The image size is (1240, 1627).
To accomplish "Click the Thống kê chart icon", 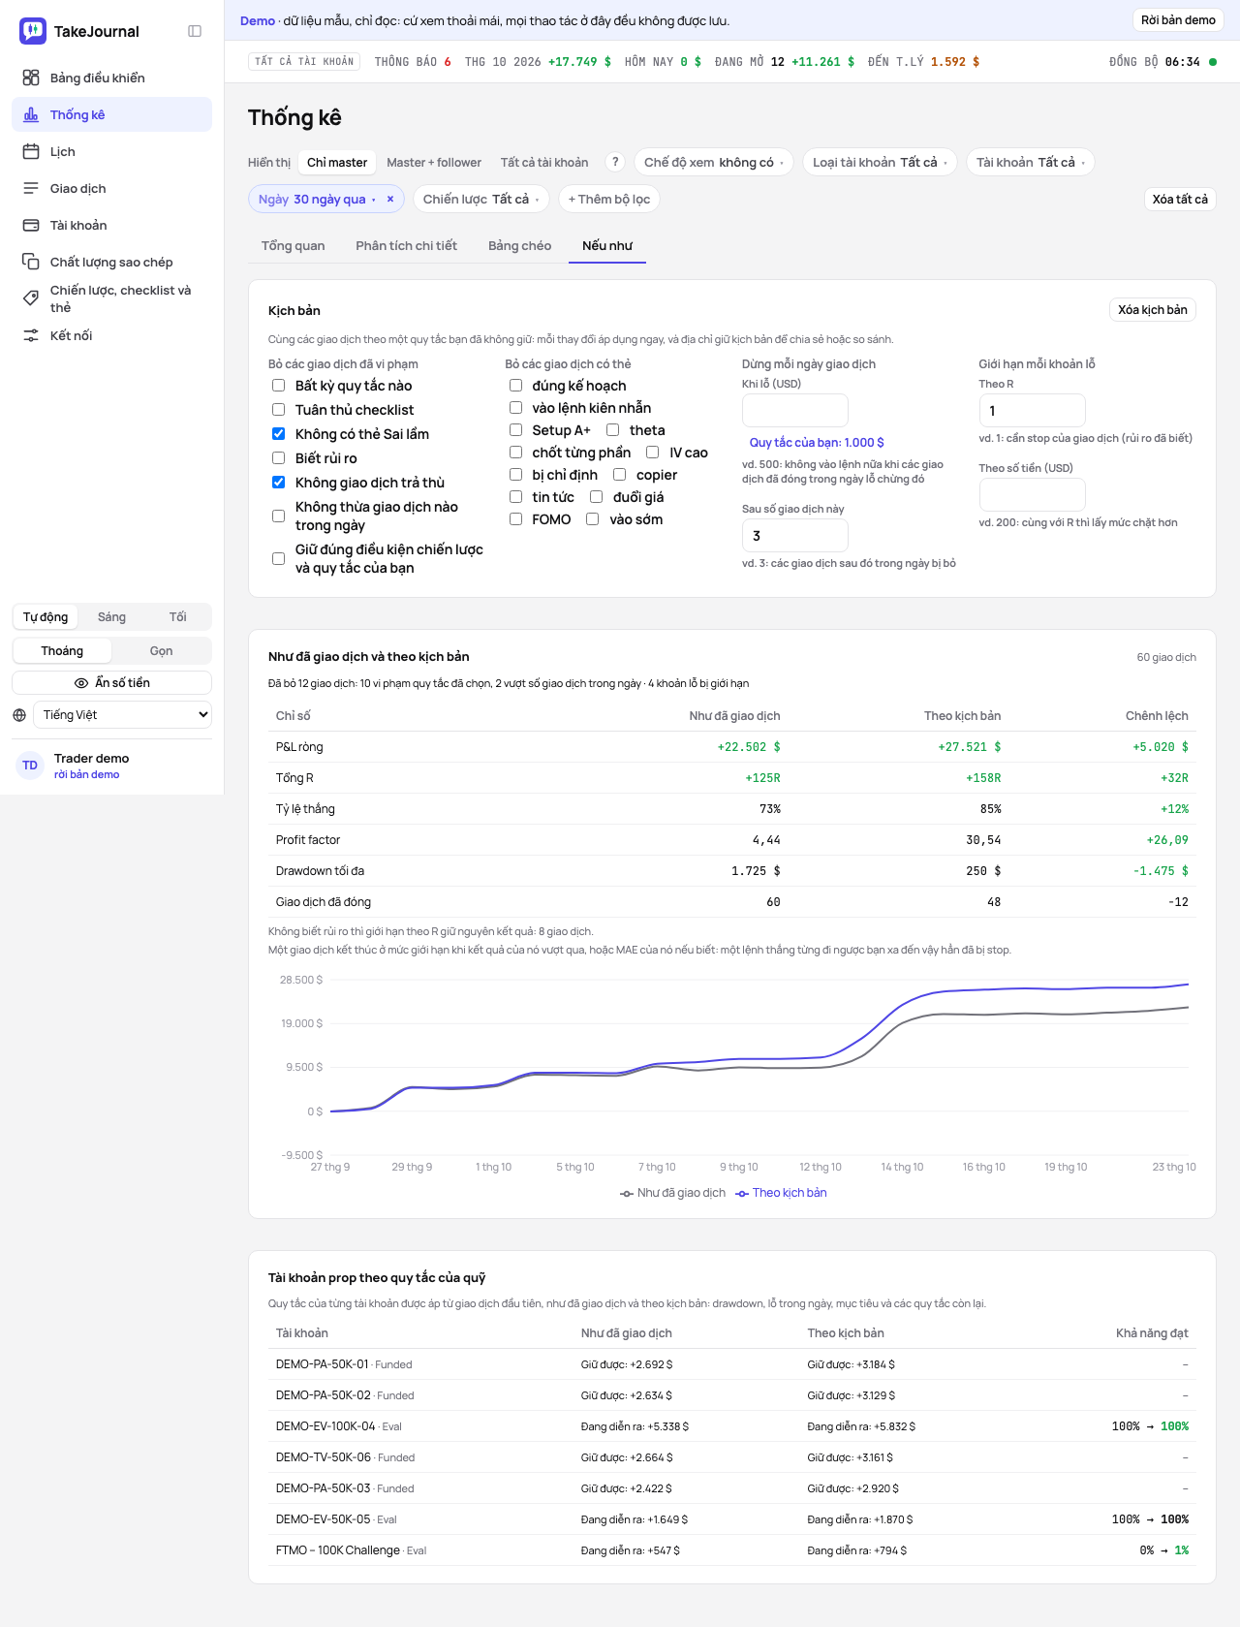I will pos(31,114).
